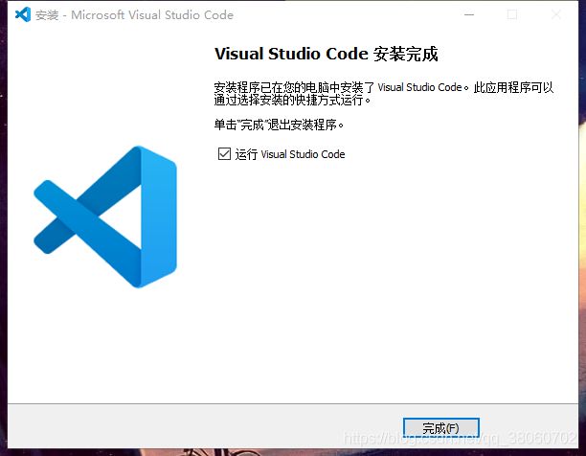Image resolution: width=586 pixels, height=456 pixels.
Task: Close the installer window
Action: [556, 14]
